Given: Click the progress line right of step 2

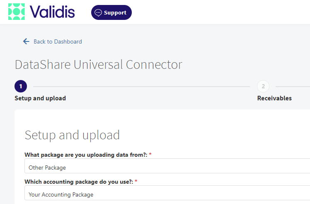Looking at the screenshot, I should [293, 87].
